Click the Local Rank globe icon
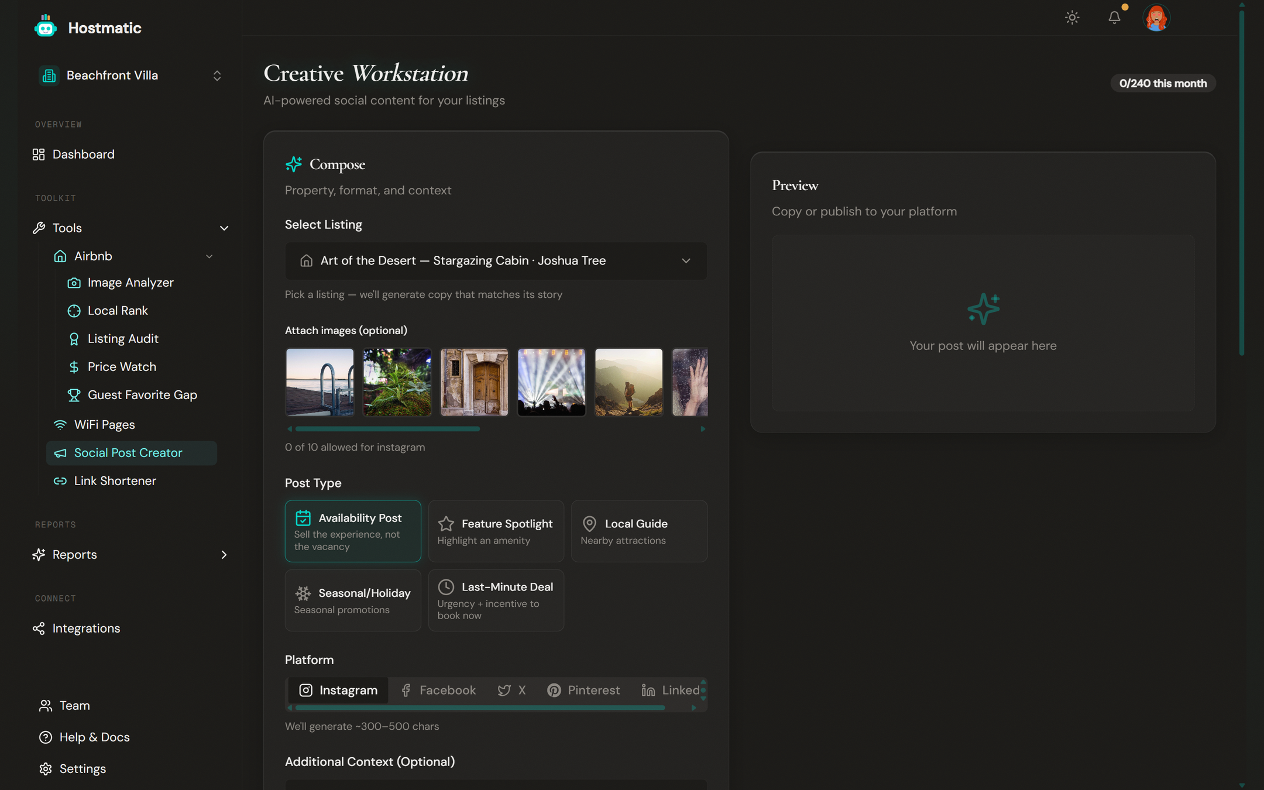 [x=74, y=311]
